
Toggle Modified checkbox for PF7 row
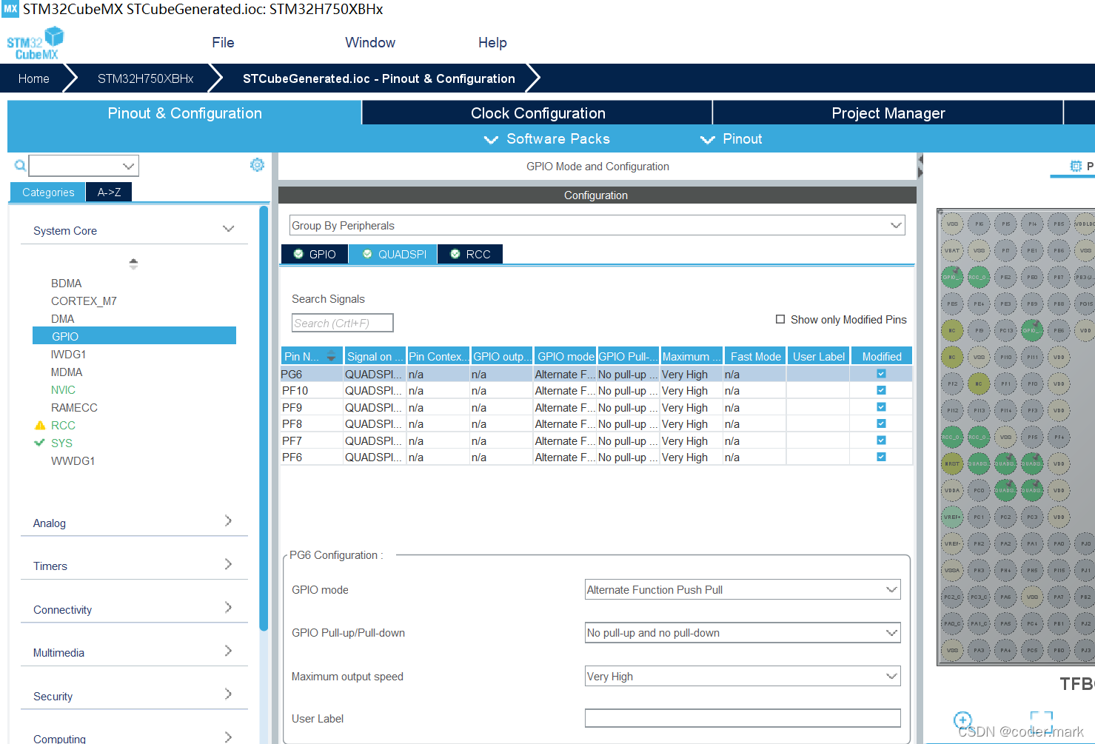pos(881,440)
